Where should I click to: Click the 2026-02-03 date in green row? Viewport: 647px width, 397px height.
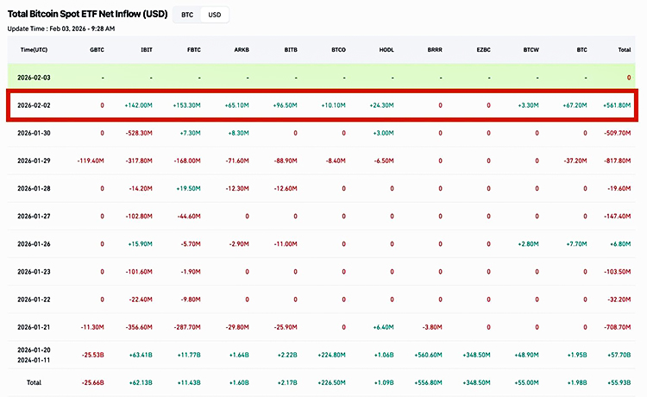[x=36, y=78]
